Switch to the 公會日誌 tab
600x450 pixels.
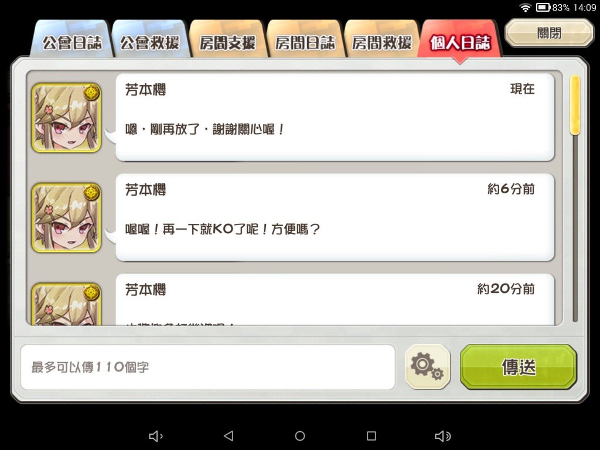point(72,39)
